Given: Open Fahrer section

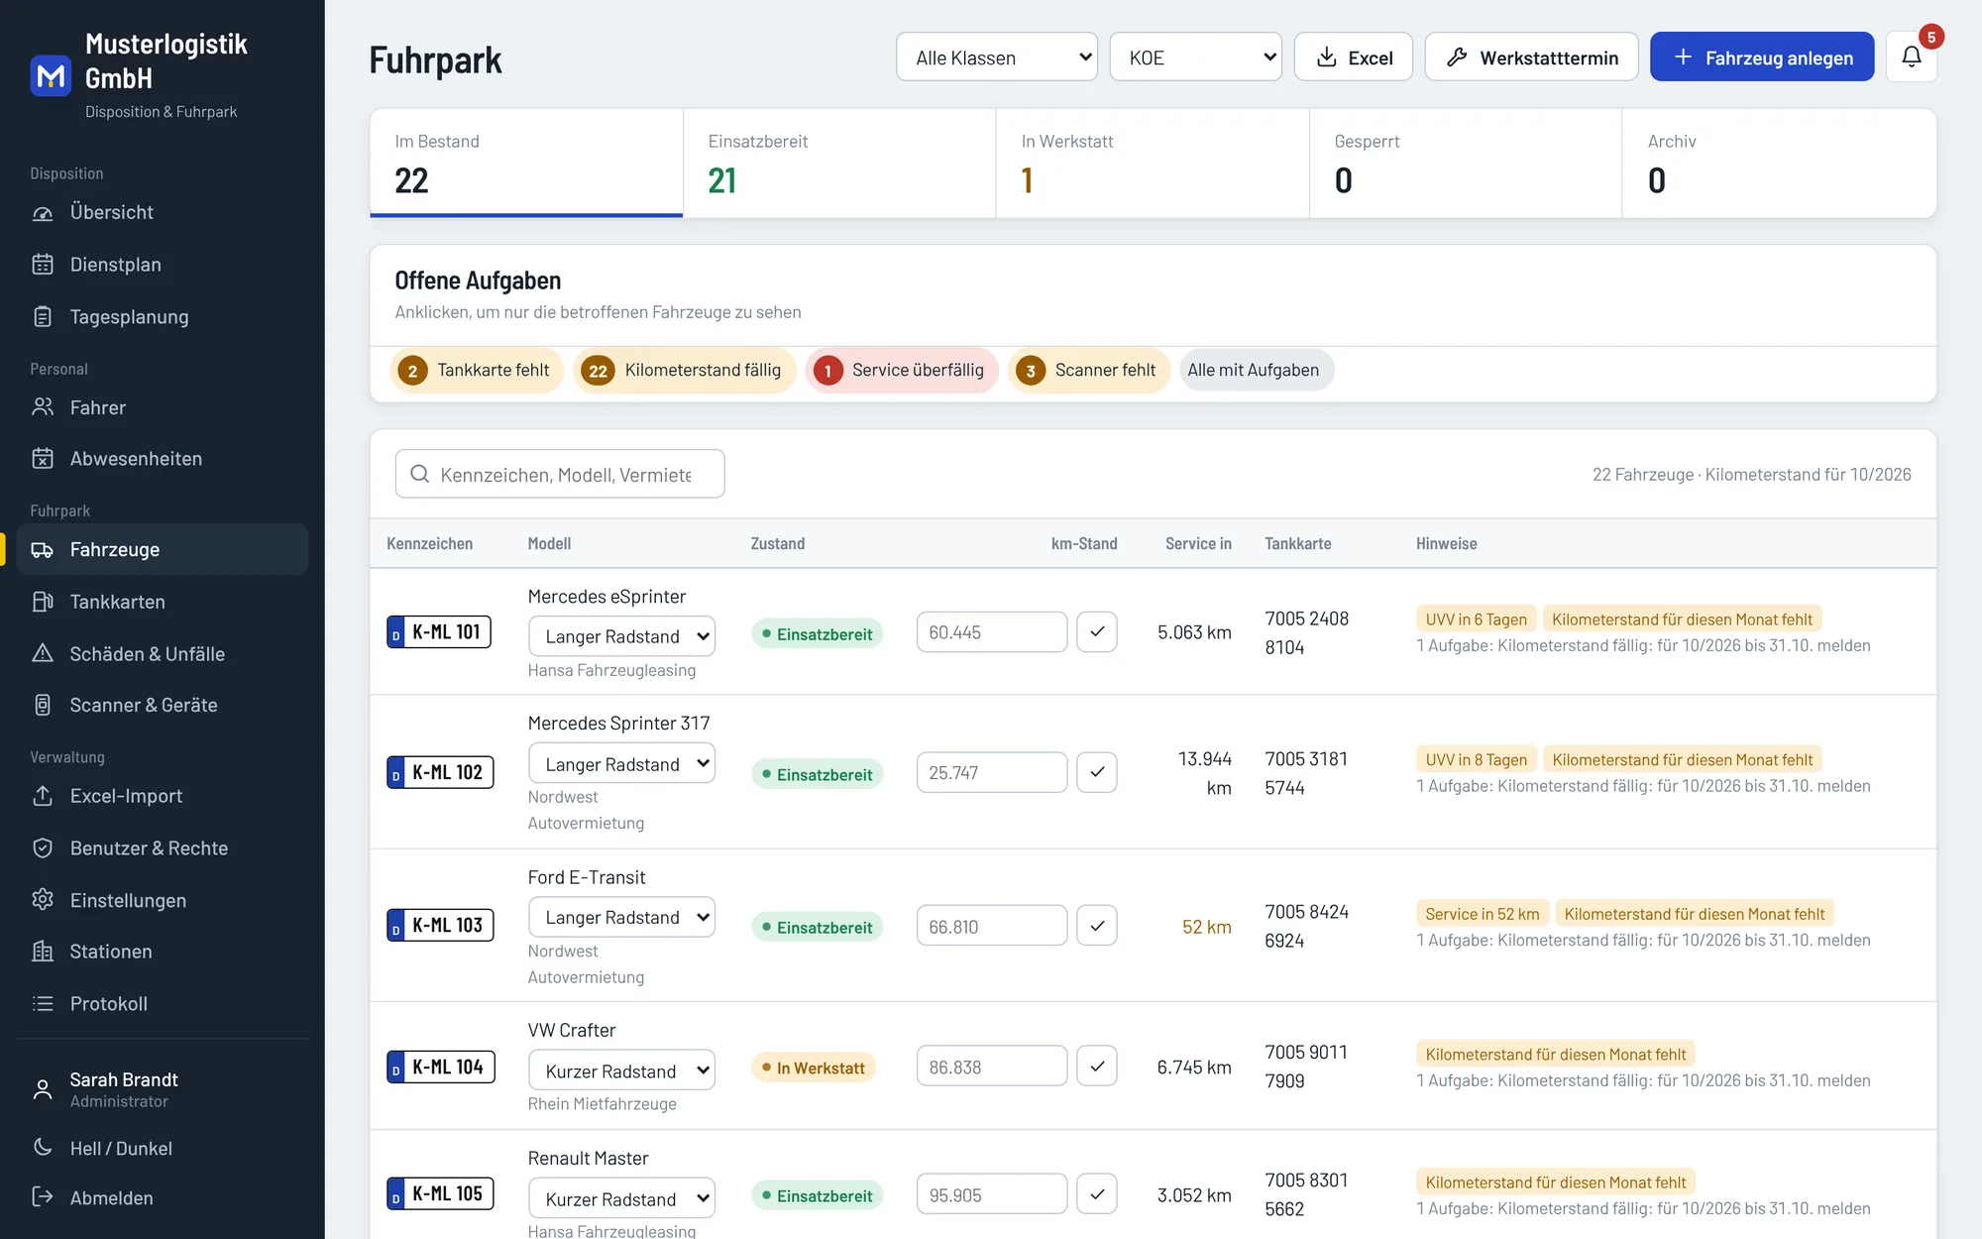Looking at the screenshot, I should 163,407.
